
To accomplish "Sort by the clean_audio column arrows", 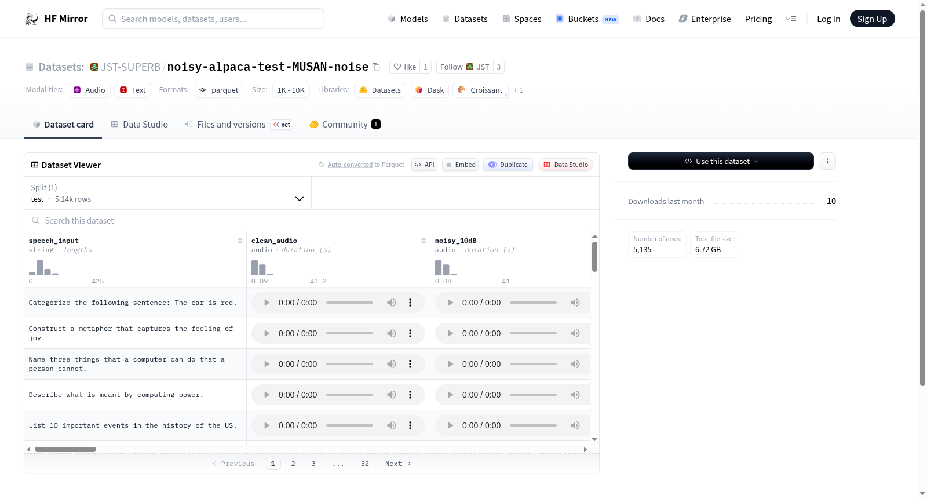I will pos(424,241).
